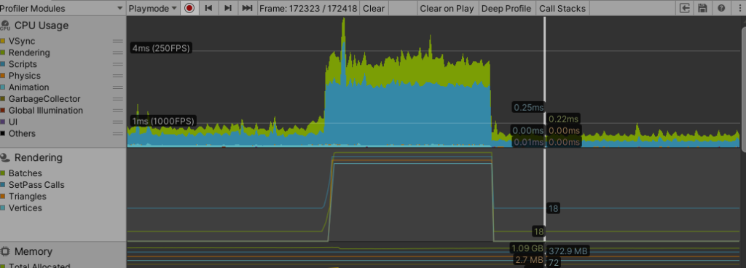Toggle the Rendering category color swatch
The width and height of the screenshot is (746, 268).
[x=3, y=52]
